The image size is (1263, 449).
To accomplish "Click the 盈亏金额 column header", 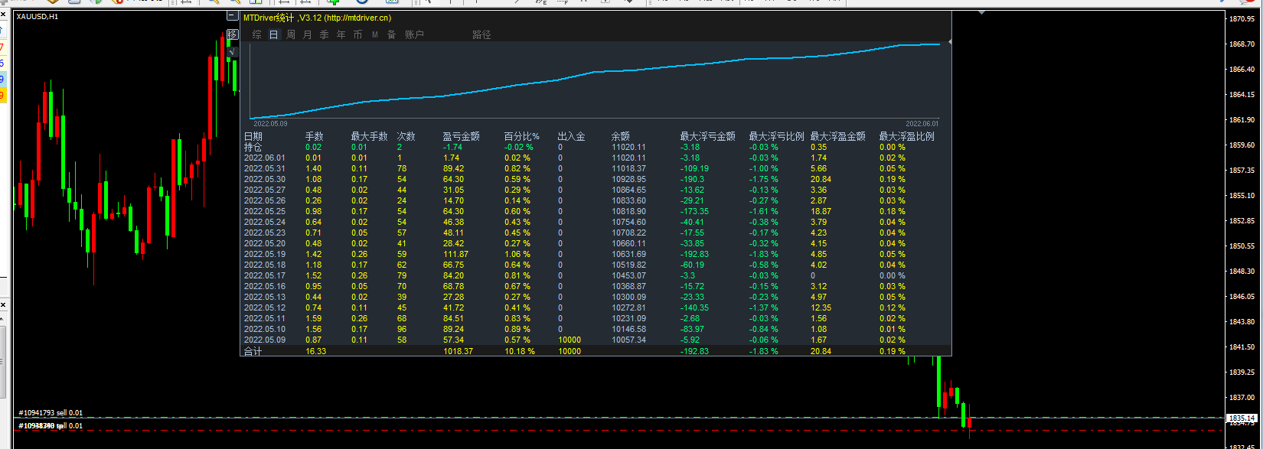I will coord(461,136).
